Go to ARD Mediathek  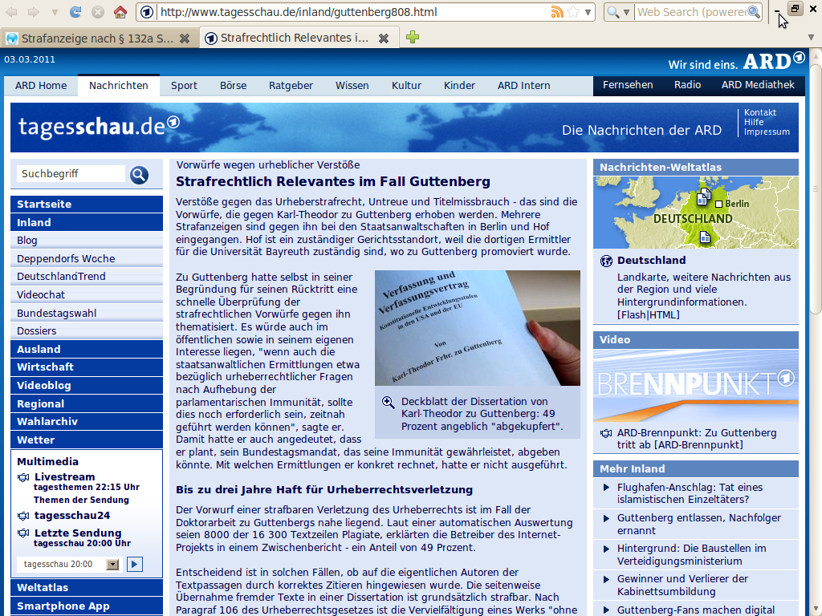[758, 85]
